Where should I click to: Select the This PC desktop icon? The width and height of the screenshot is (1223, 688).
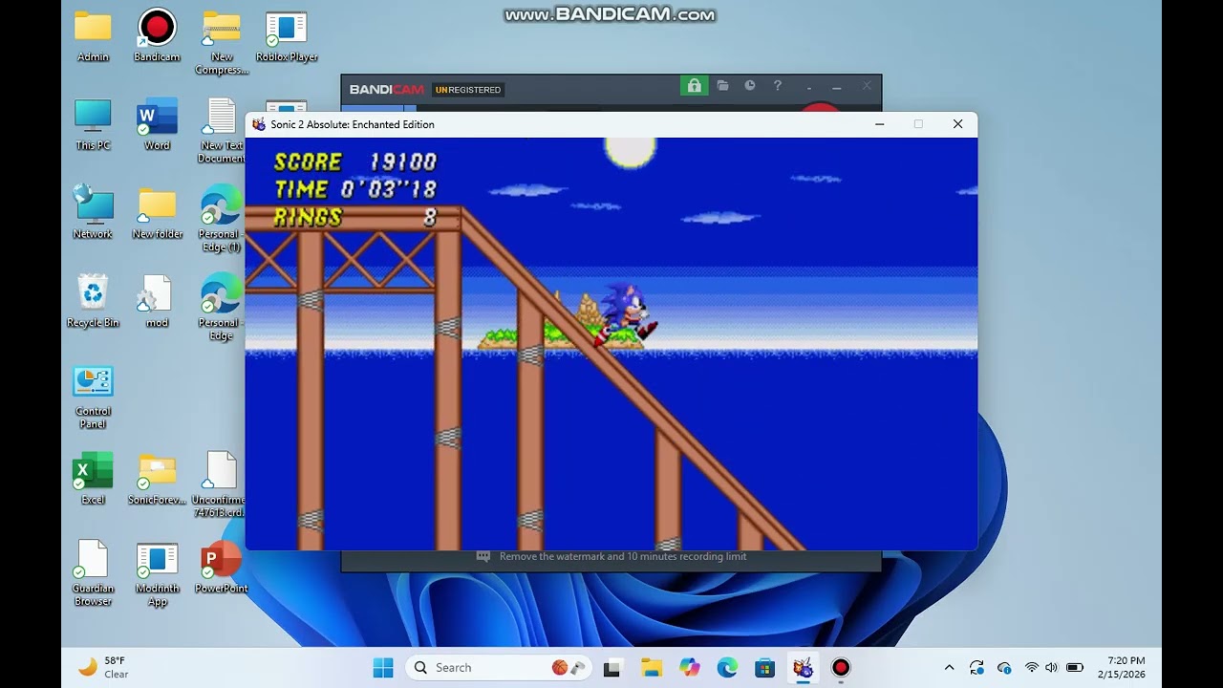coord(93,125)
